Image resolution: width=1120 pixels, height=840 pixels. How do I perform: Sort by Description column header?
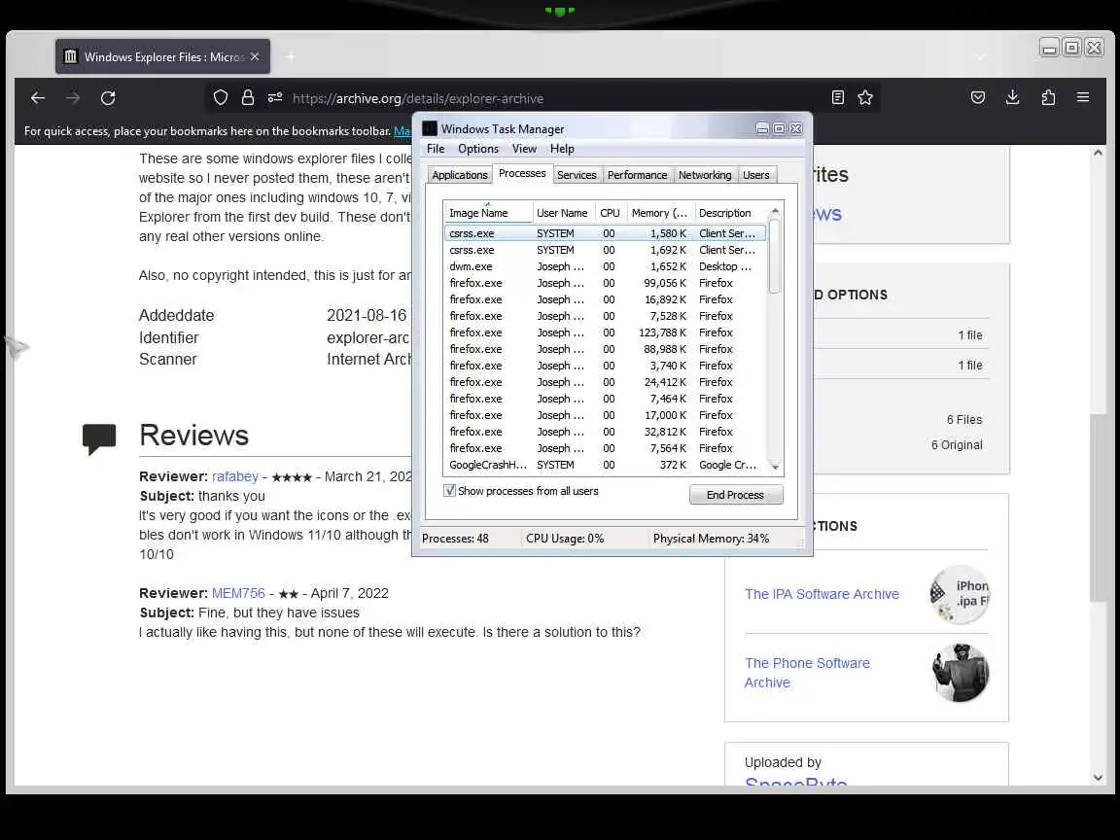click(730, 213)
